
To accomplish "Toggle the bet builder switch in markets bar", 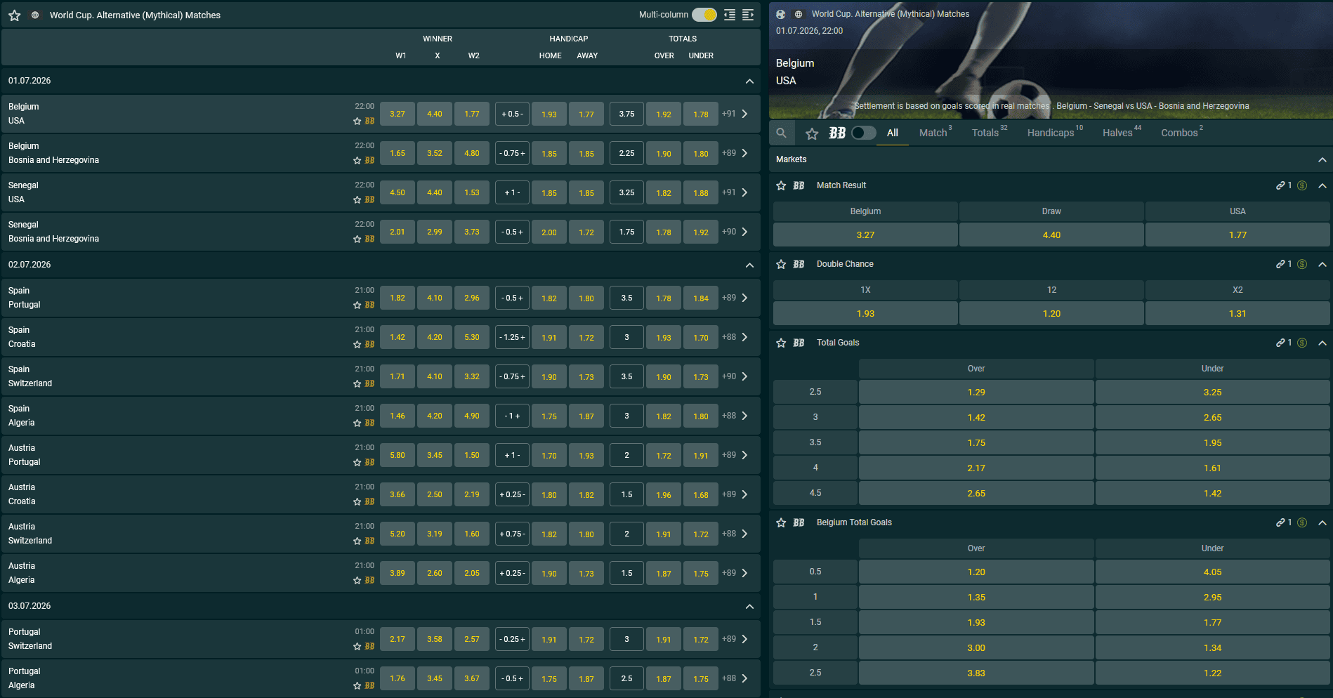I will 863,133.
